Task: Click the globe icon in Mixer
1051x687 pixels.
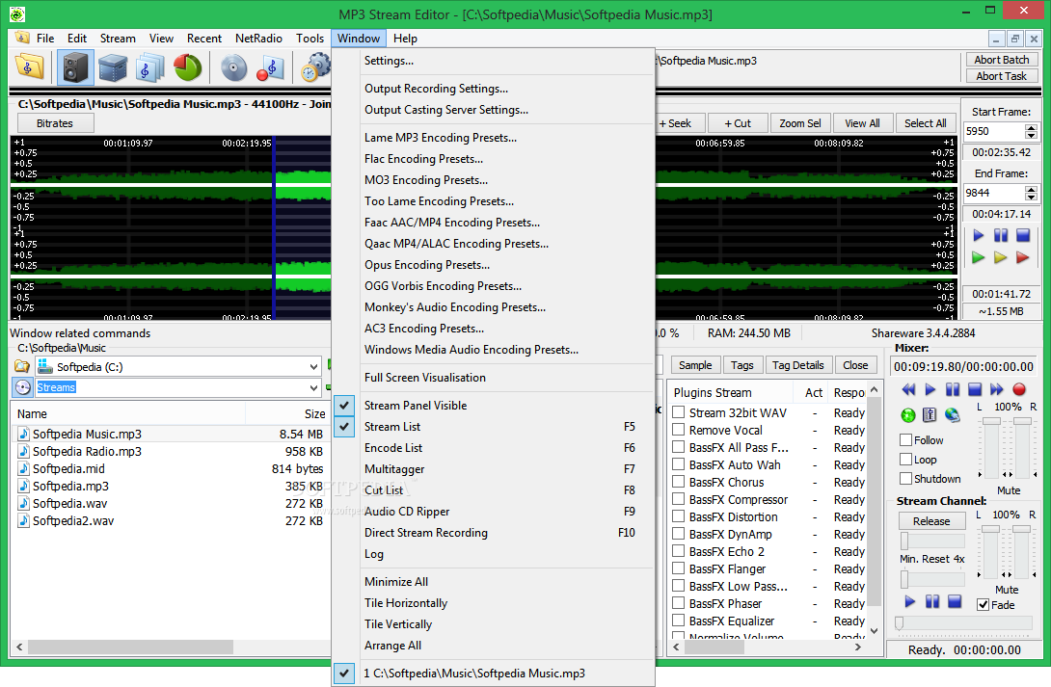Action: 952,415
